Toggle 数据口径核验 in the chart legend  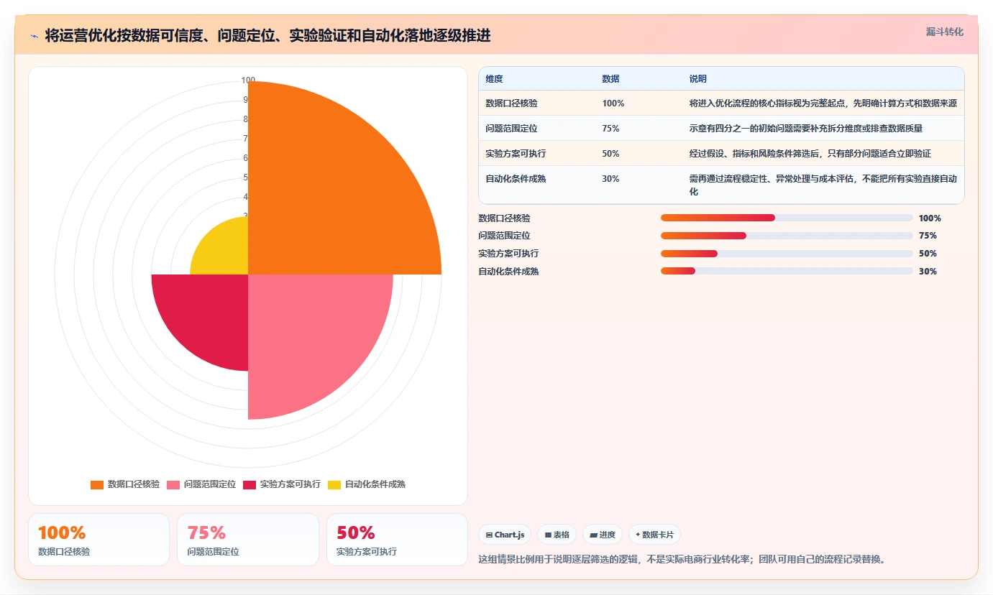(x=125, y=484)
